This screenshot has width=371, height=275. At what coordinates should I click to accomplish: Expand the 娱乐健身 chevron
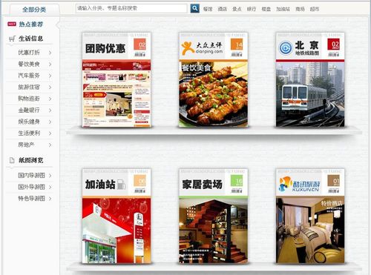coord(50,122)
